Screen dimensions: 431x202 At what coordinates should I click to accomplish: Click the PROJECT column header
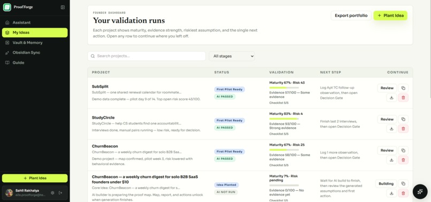click(101, 72)
